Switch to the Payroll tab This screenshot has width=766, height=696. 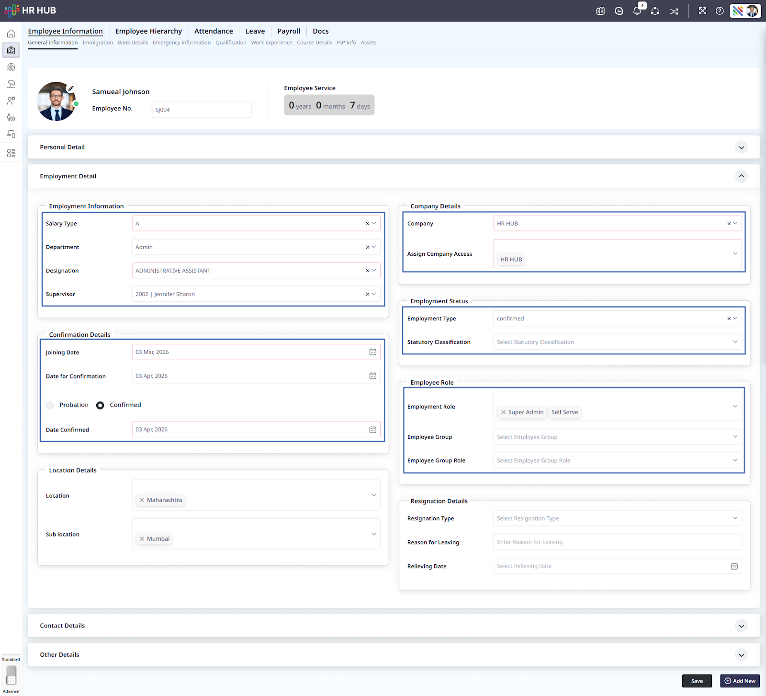[x=289, y=31]
